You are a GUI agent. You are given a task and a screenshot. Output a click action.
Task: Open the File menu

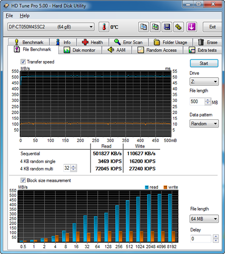click(x=9, y=16)
